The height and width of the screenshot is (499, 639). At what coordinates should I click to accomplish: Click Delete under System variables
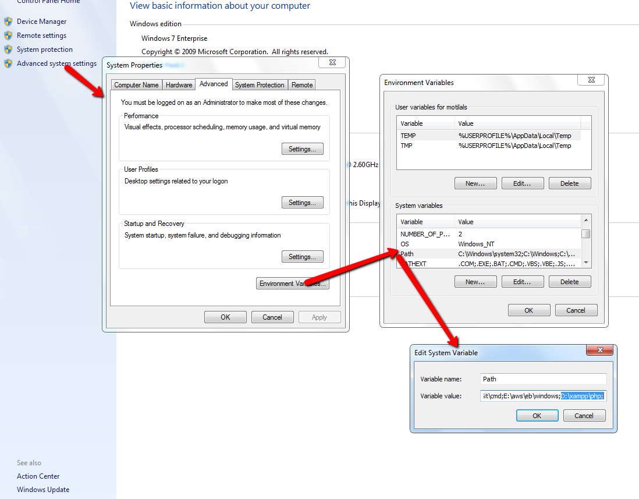tap(569, 281)
